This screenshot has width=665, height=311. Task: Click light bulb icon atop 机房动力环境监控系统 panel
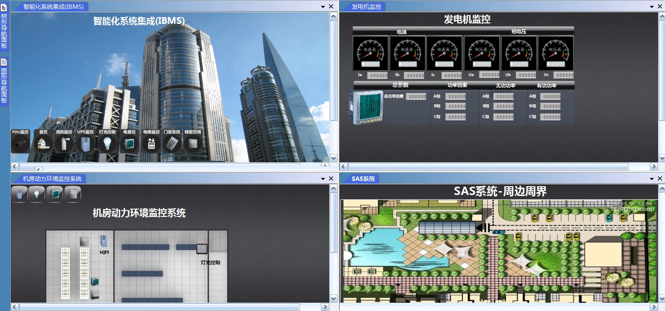37,194
